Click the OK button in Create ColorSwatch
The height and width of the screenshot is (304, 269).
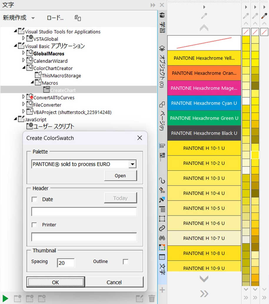point(56,282)
